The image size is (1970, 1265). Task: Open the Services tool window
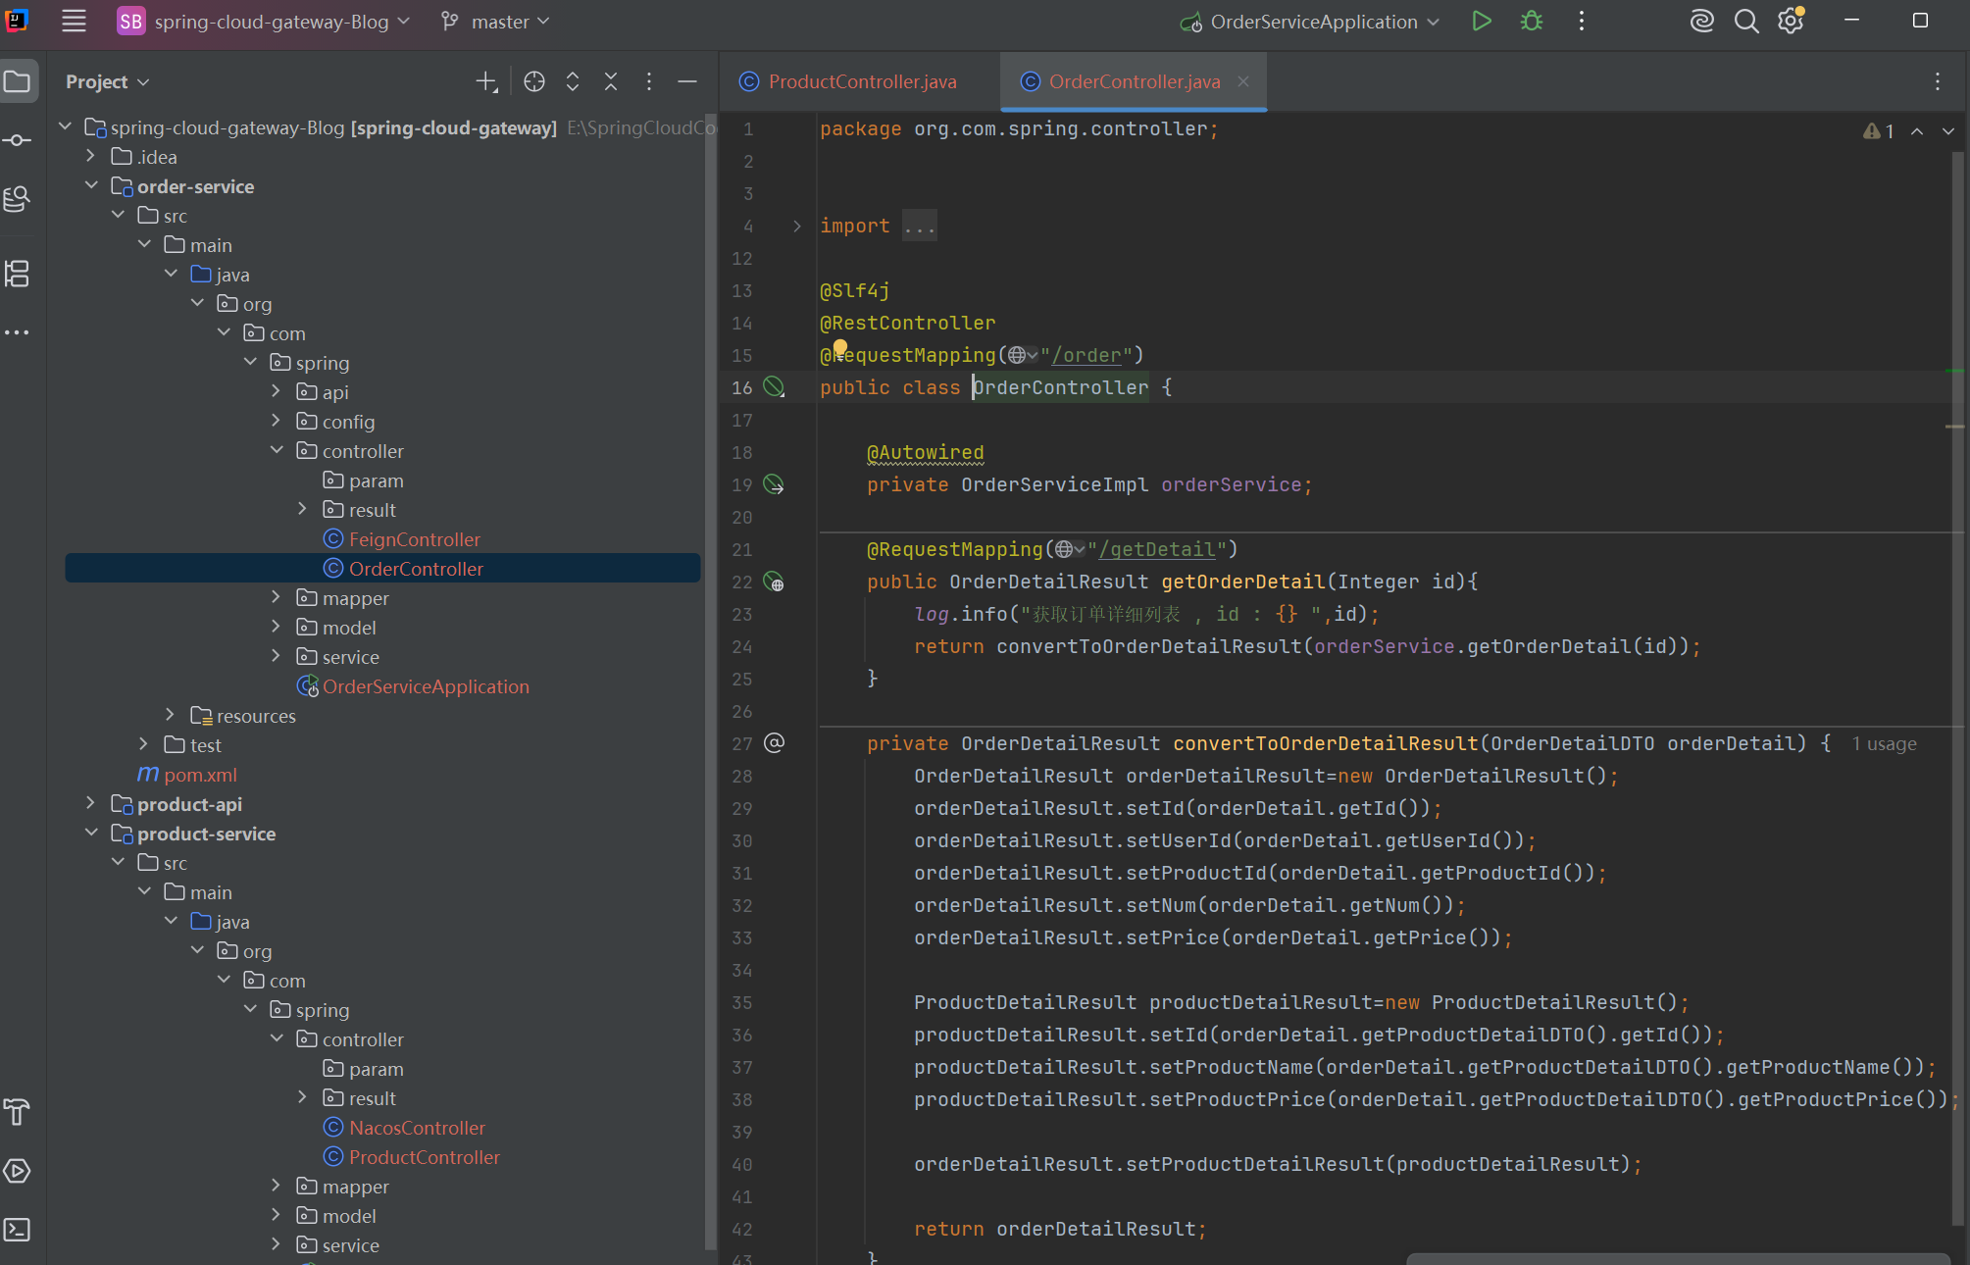coord(18,1171)
